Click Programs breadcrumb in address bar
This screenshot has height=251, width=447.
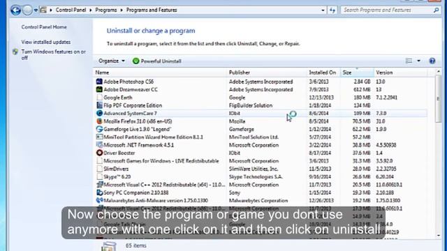pos(105,10)
